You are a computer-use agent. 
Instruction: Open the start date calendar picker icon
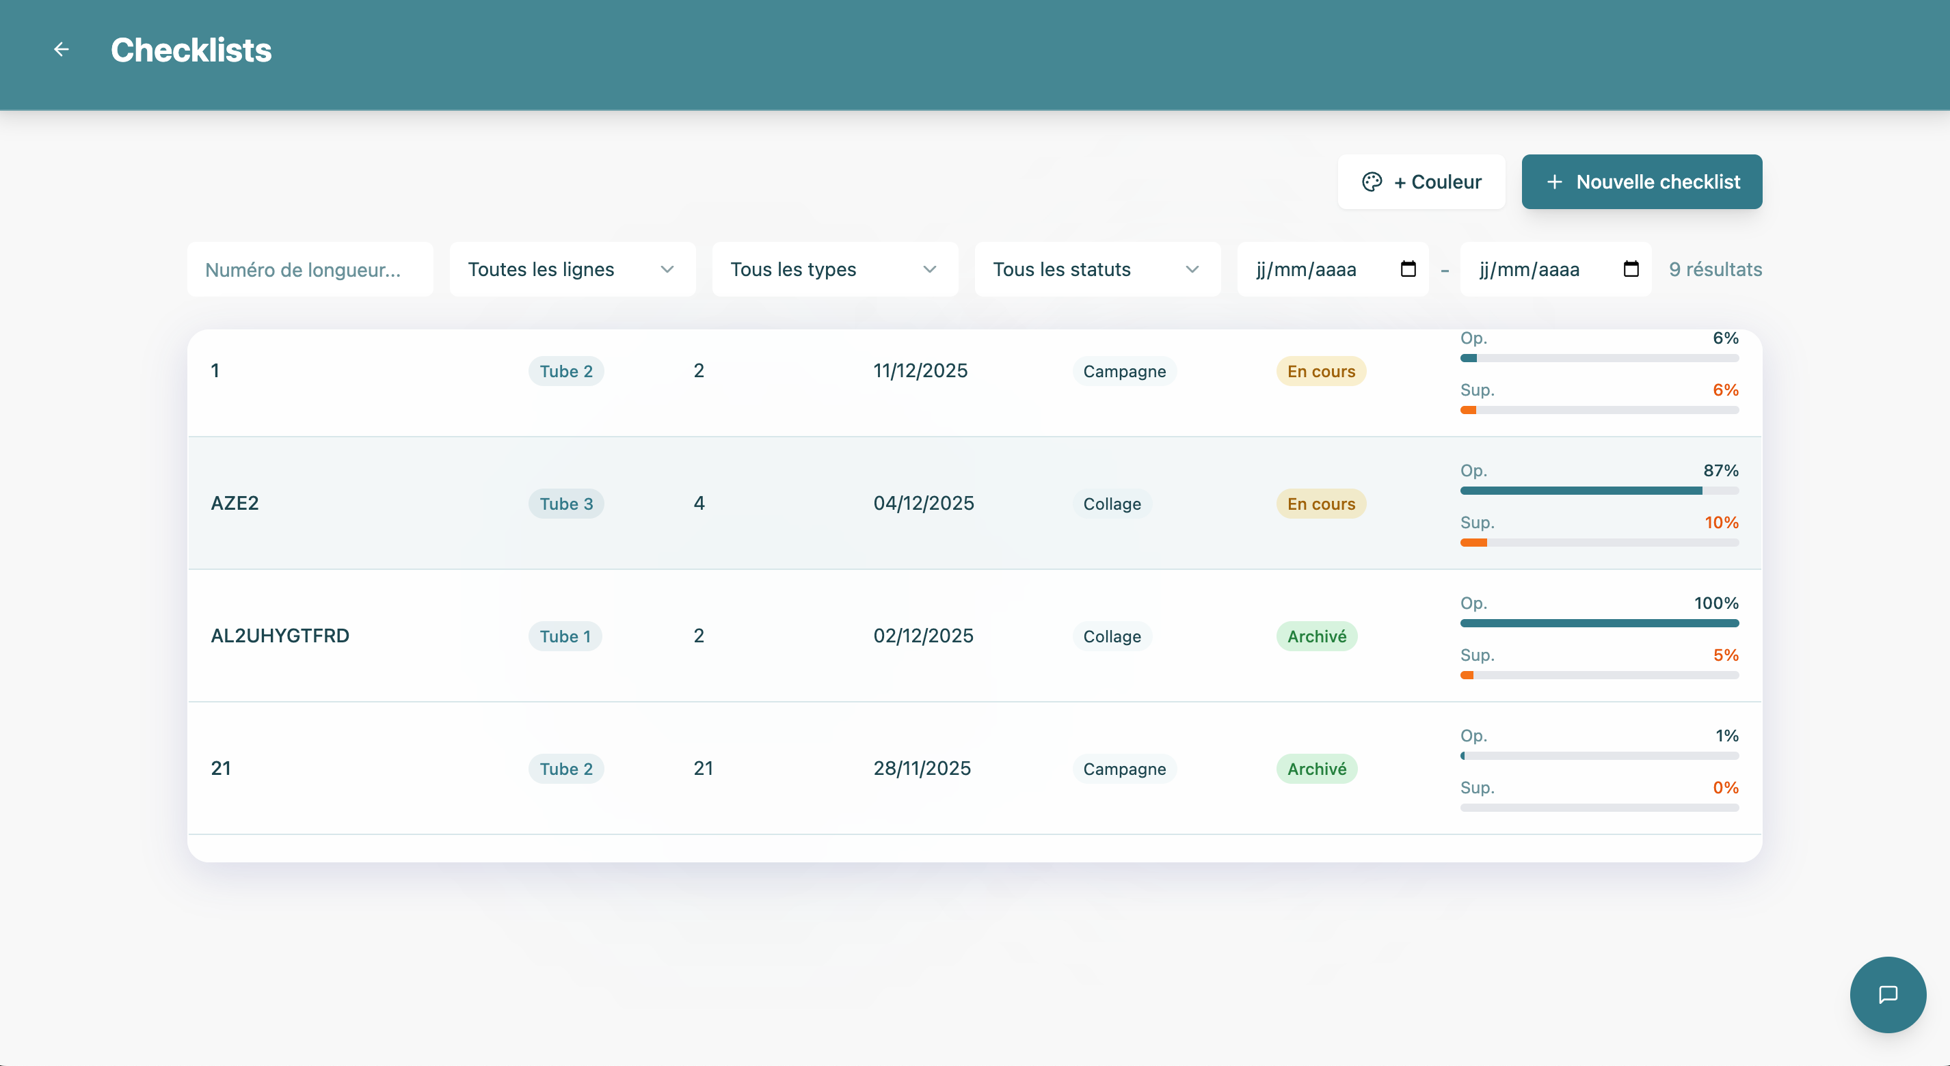pos(1407,269)
